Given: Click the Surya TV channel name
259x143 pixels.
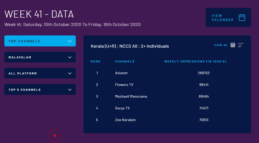Looking at the screenshot, I should 122,108.
